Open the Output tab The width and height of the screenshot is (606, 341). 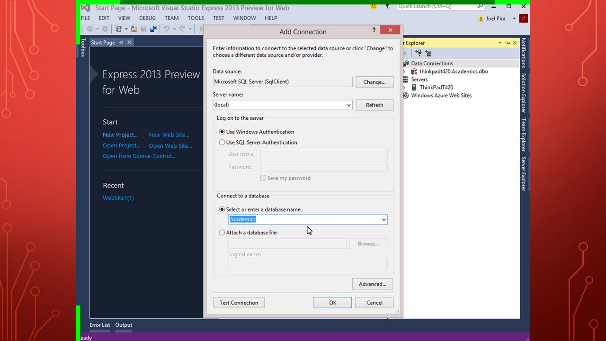click(124, 325)
